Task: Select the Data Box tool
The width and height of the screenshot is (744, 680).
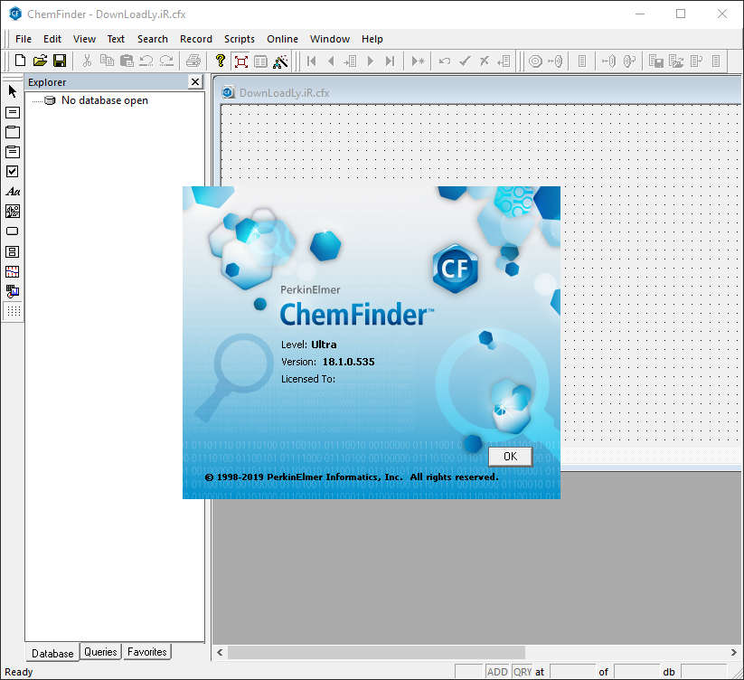Action: [13, 112]
